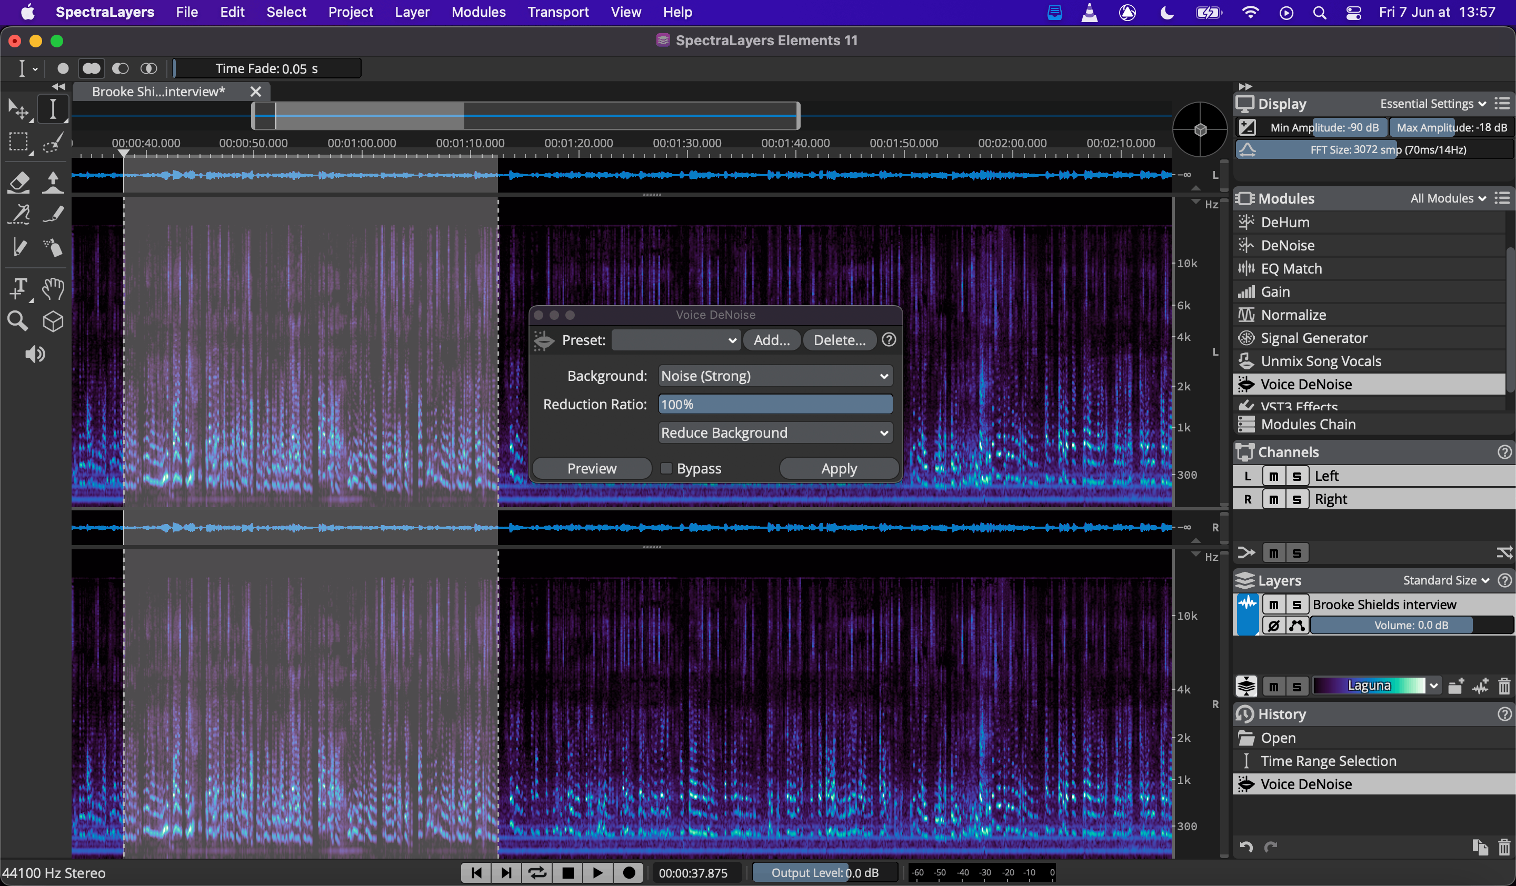
Task: Open the Laguna colormap dropdown
Action: (1376, 685)
